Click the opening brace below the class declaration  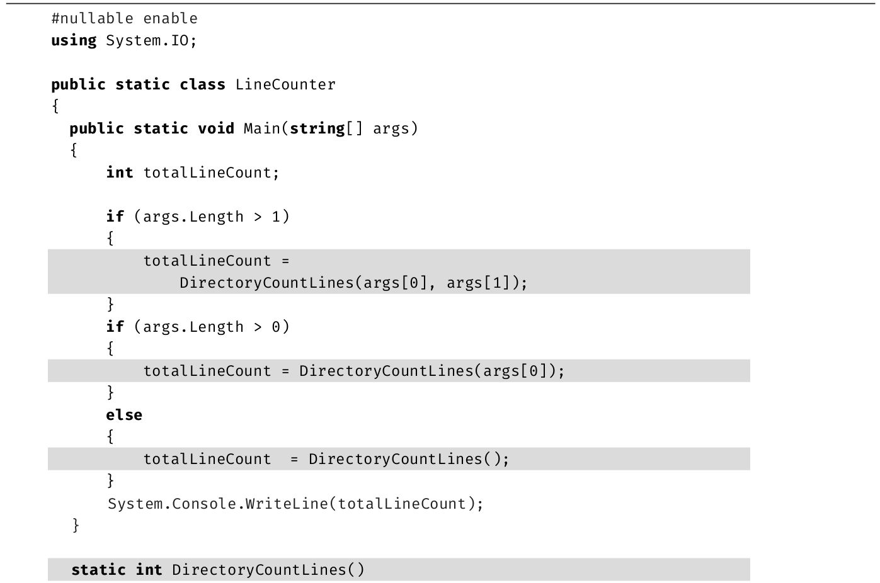55,107
